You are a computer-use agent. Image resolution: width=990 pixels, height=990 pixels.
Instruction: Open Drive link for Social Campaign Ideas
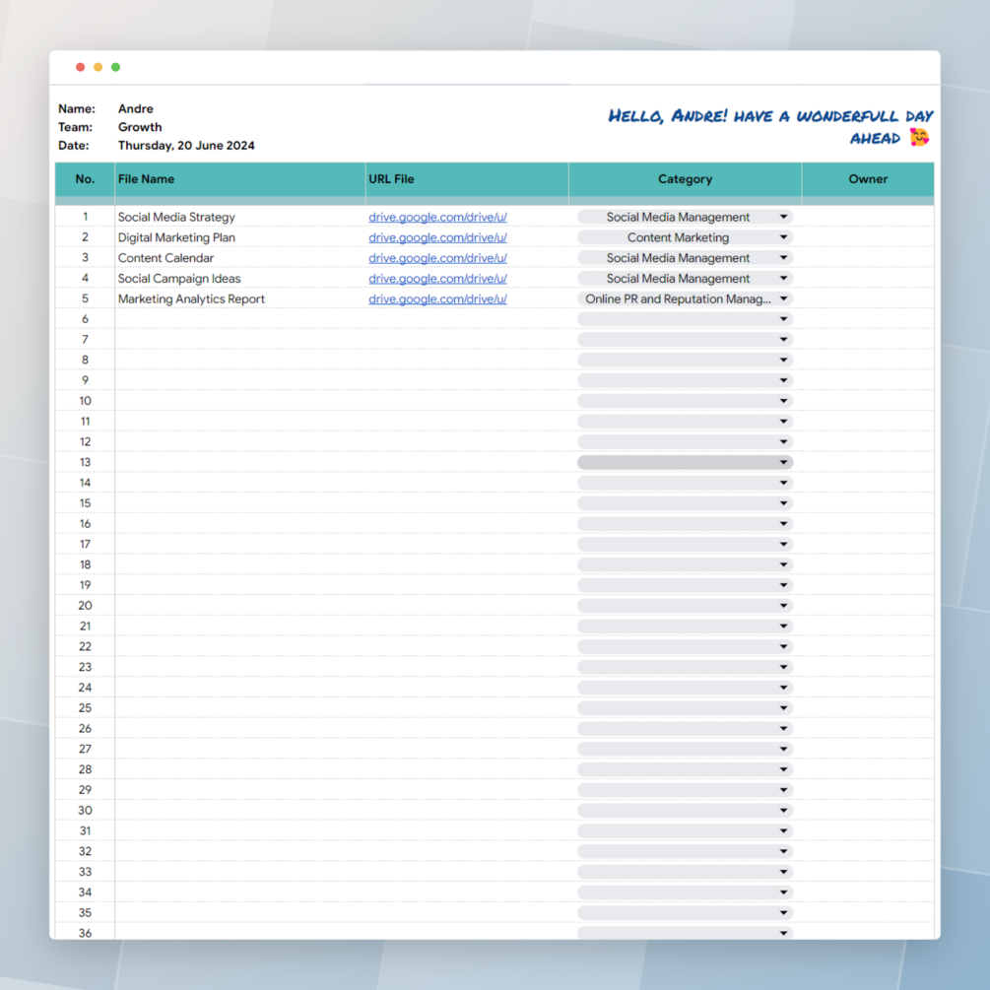point(437,279)
